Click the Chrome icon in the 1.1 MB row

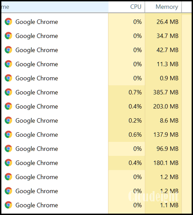click(x=8, y=205)
